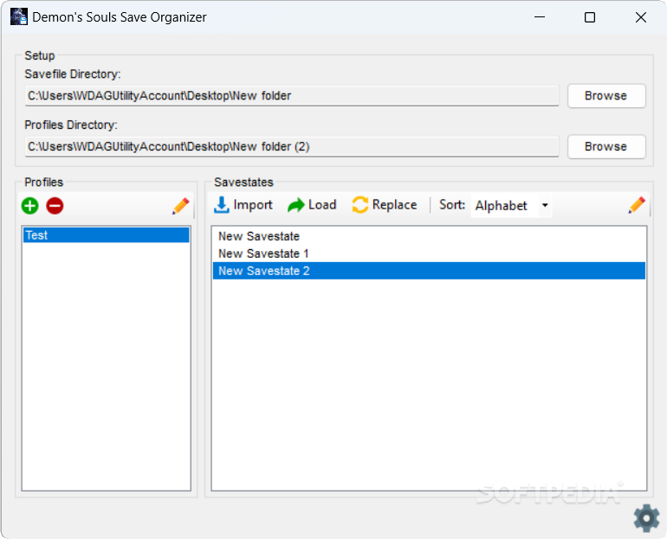Screen dimensions: 667x539
Task: Browse for Profiles Directory
Action: coord(606,146)
